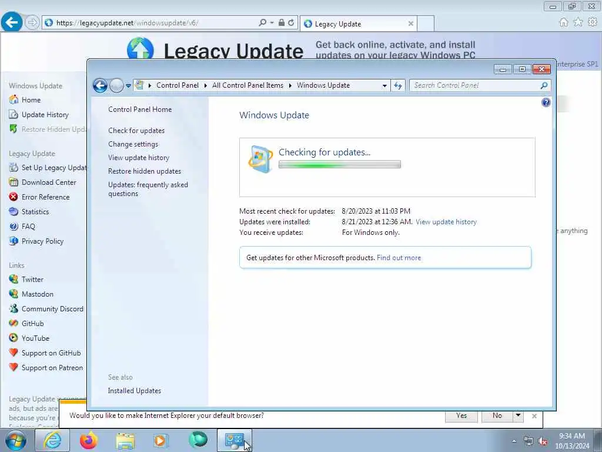Open Download Center in webpage sidebar
602x452 pixels.
49,182
